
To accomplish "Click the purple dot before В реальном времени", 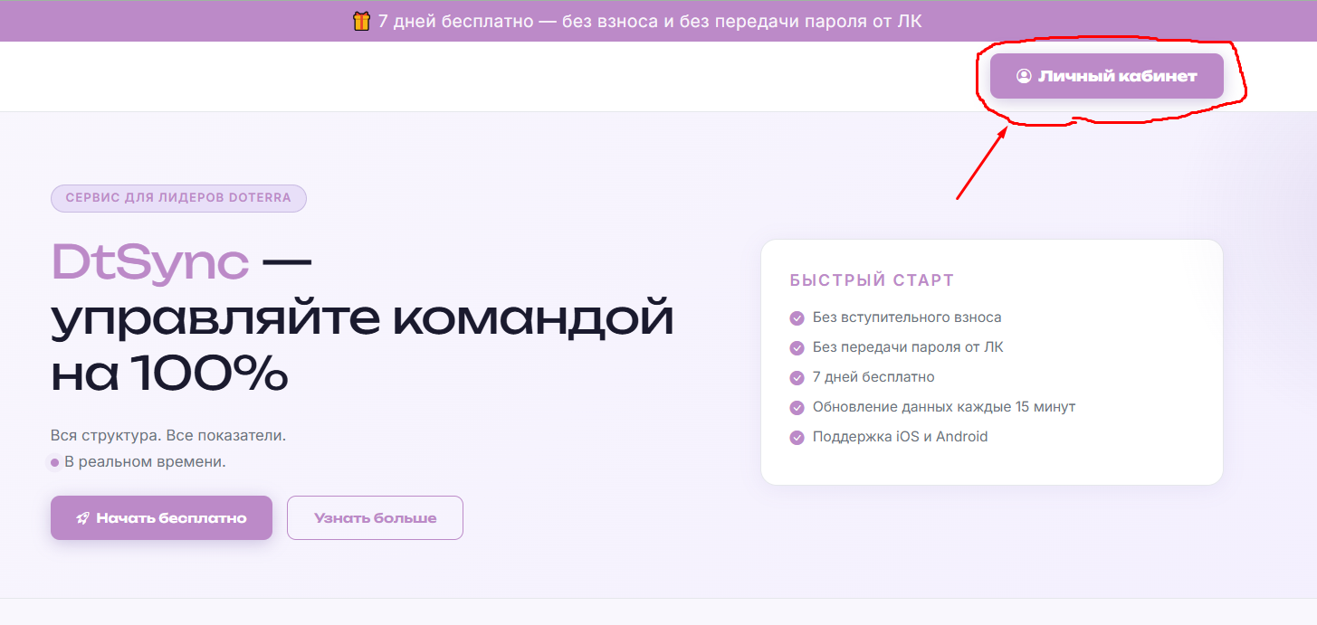I will [x=55, y=462].
